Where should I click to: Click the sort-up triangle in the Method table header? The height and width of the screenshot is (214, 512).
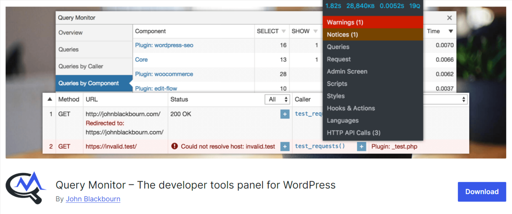pos(50,99)
